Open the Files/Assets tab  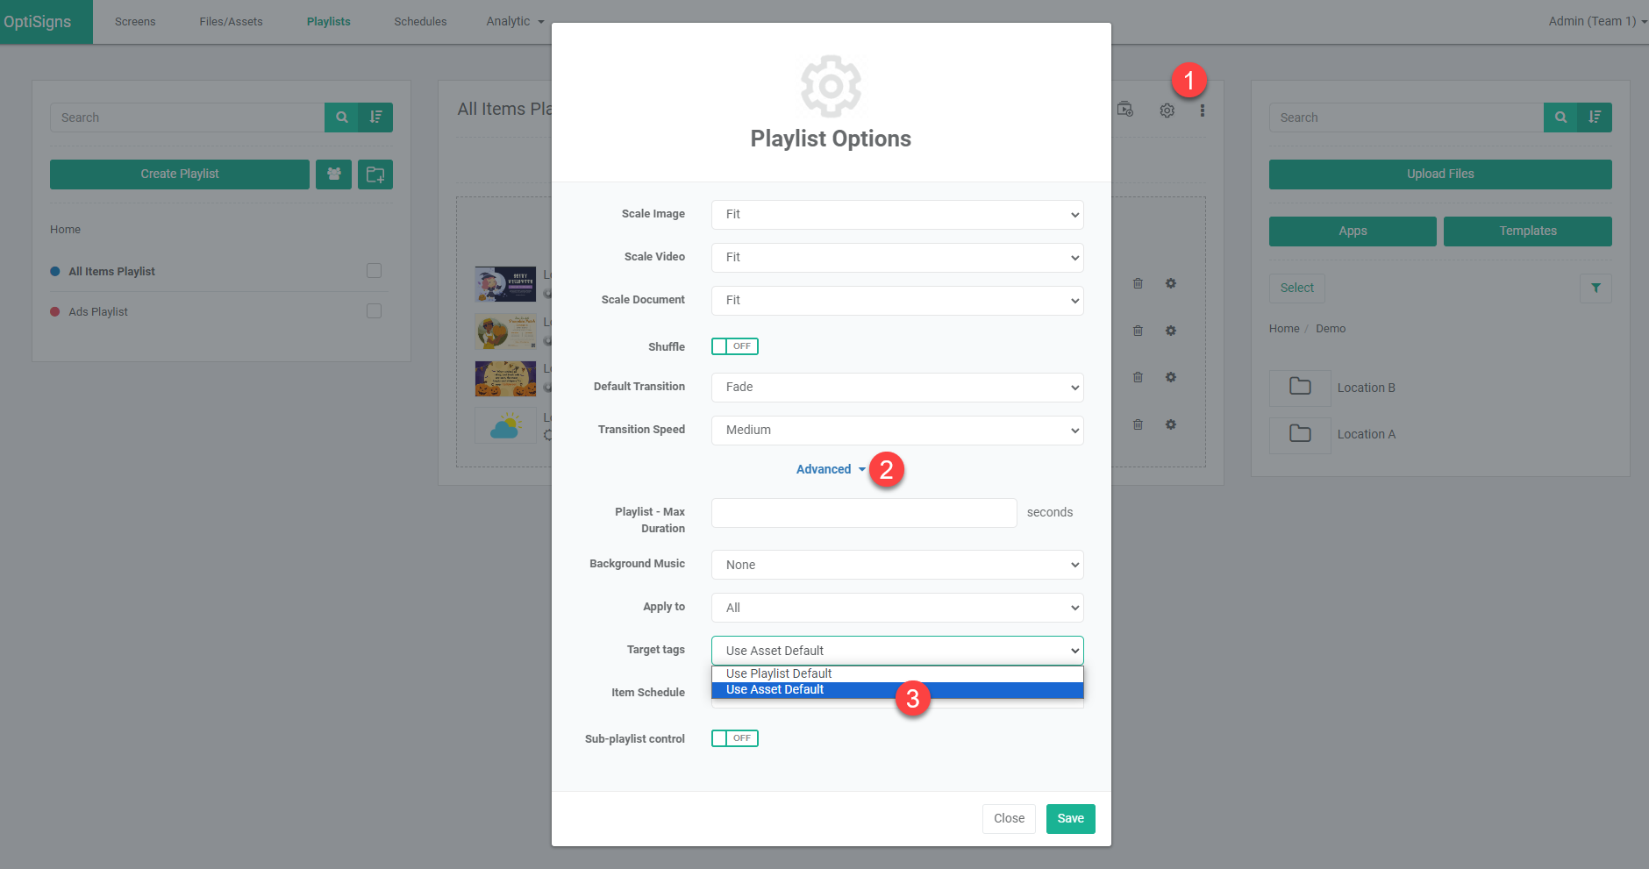coord(231,22)
